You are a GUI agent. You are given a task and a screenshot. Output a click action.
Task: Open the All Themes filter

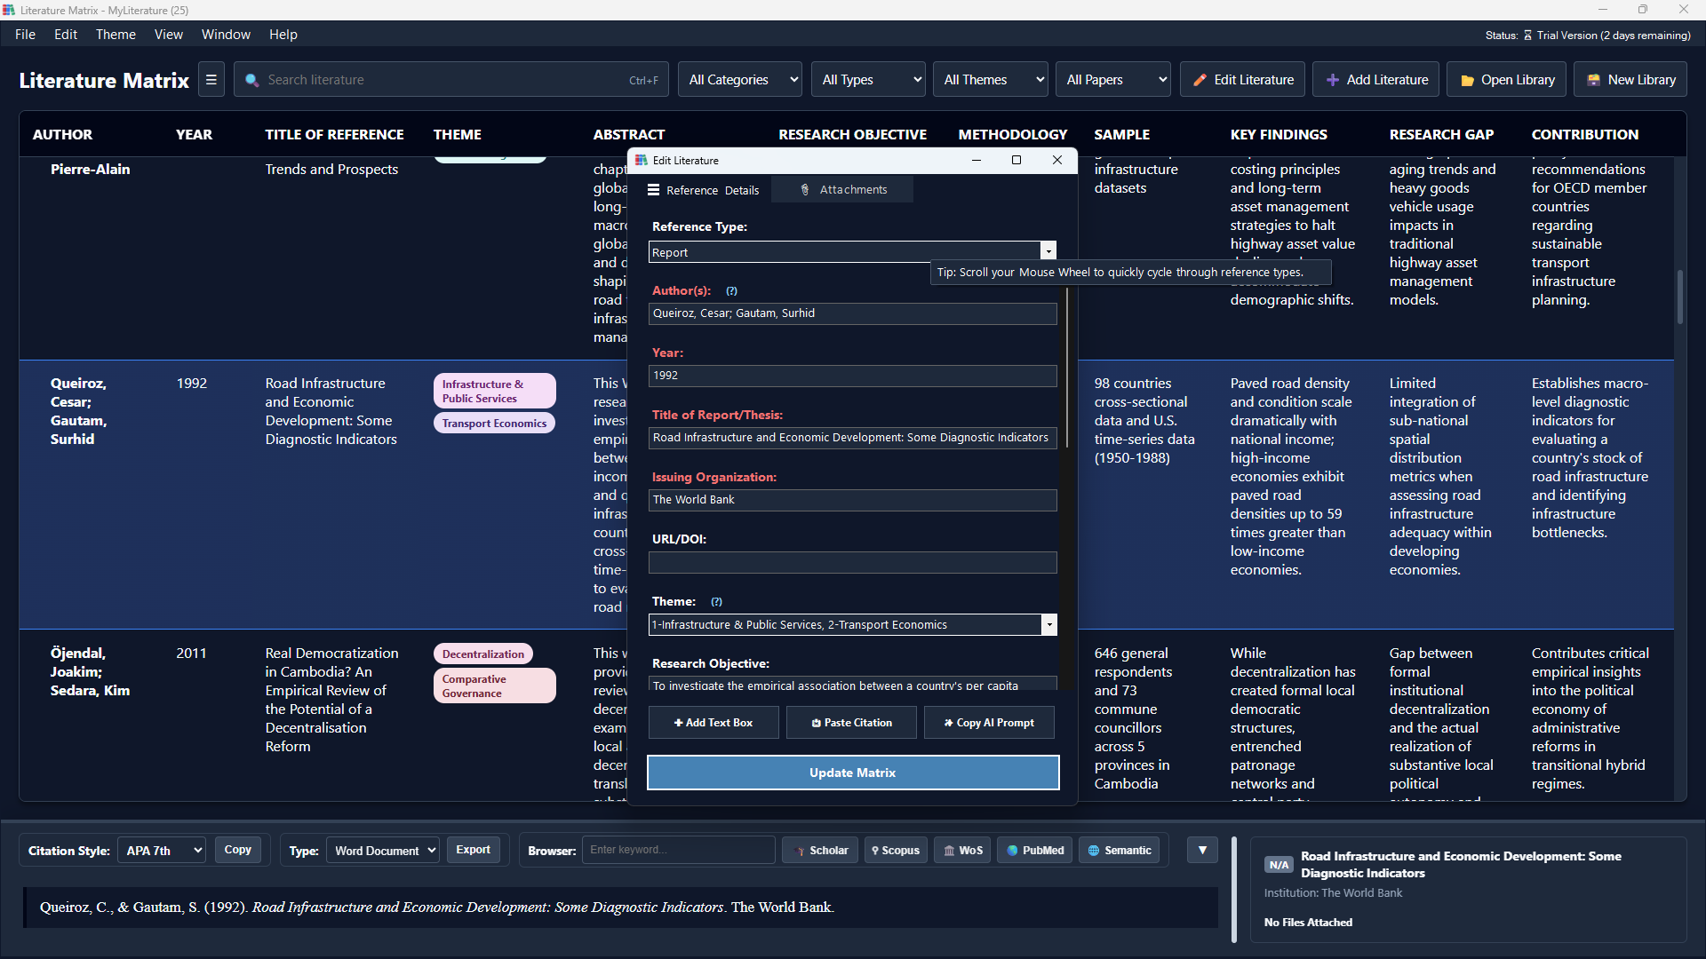(991, 80)
